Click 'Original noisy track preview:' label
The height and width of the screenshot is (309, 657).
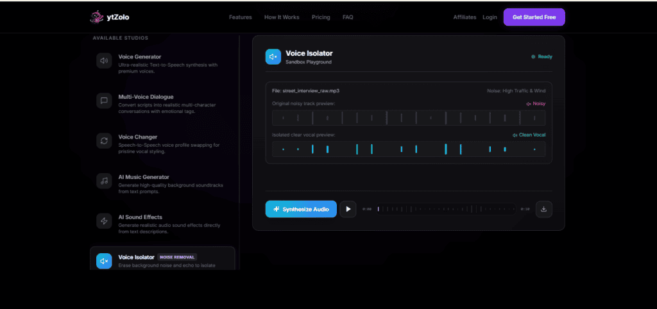click(303, 103)
